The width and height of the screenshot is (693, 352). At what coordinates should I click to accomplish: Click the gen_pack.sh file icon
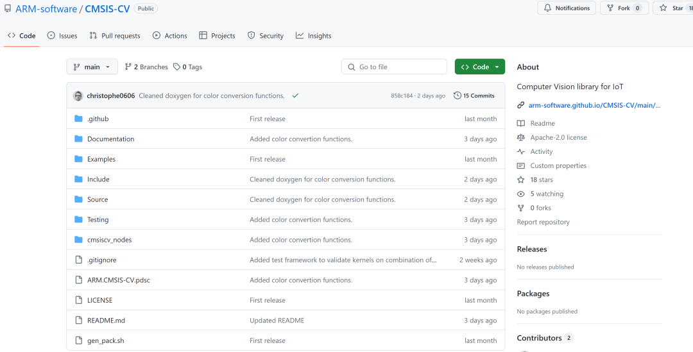(79, 340)
